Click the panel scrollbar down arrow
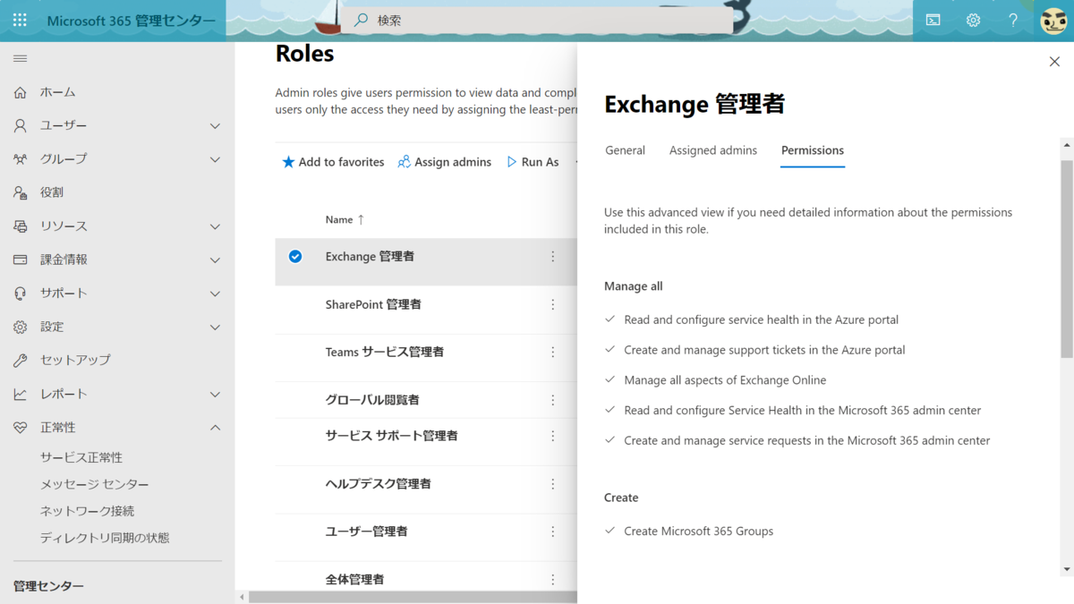Screen dimensions: 1074x604 pos(1067,569)
